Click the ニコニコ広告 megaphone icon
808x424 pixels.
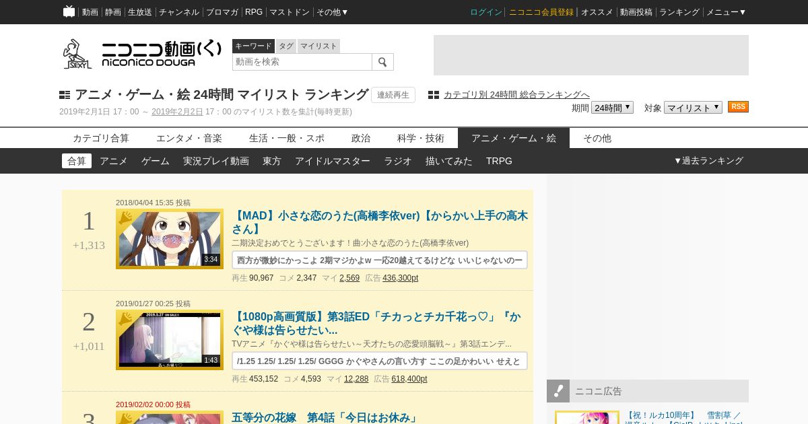pyautogui.click(x=558, y=391)
